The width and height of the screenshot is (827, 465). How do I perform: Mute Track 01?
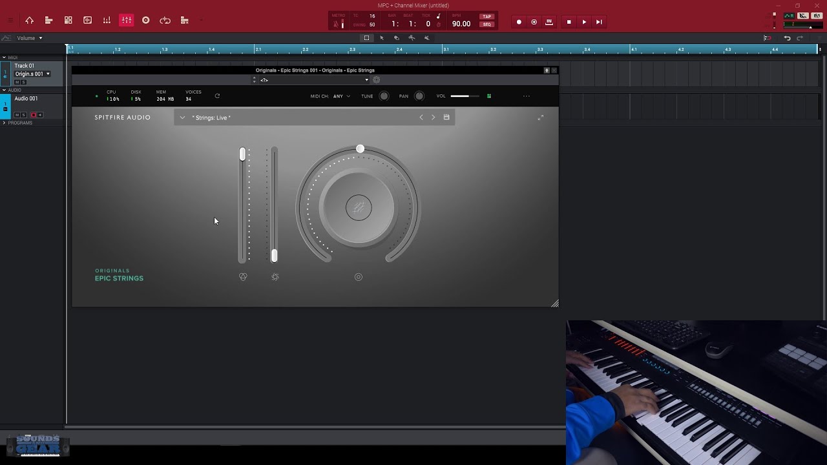[x=17, y=82]
